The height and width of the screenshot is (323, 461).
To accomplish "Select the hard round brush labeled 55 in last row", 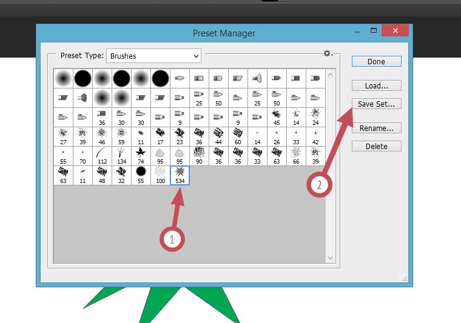I will click(141, 175).
